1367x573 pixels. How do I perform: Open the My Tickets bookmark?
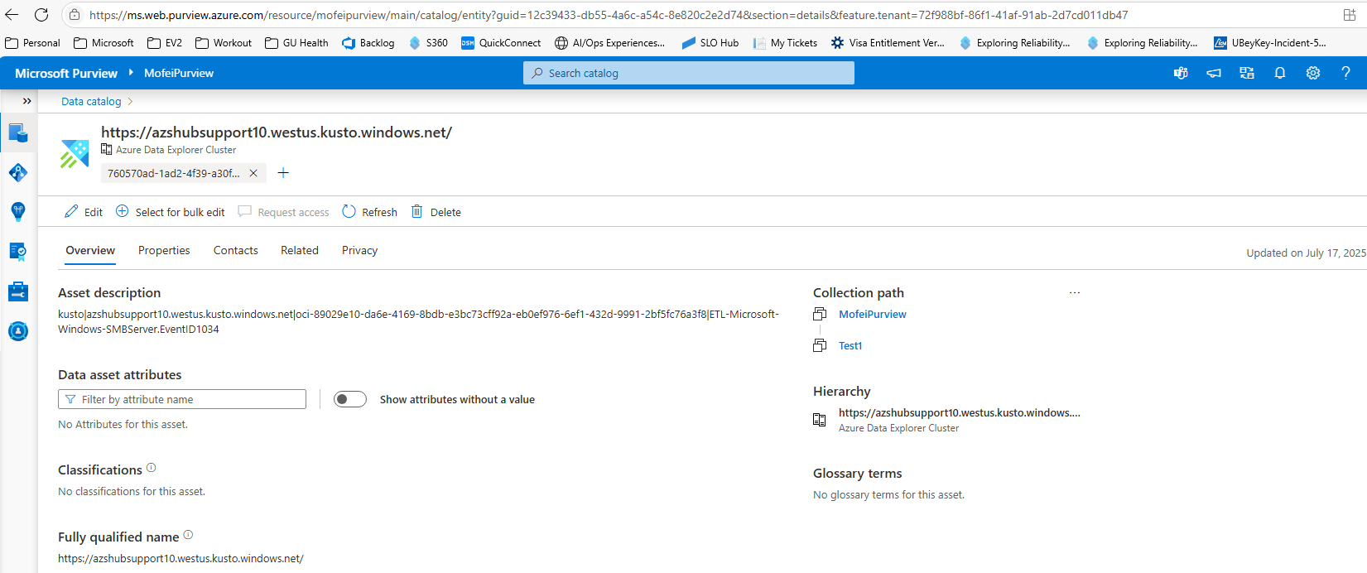pyautogui.click(x=785, y=43)
